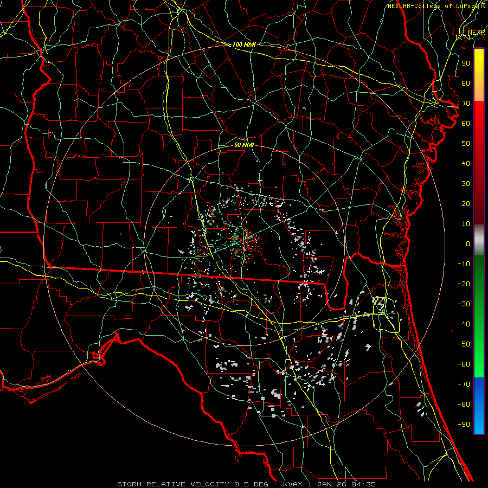Click the 40 value on the velocity scale
This screenshot has width=488, height=488.
pyautogui.click(x=466, y=163)
